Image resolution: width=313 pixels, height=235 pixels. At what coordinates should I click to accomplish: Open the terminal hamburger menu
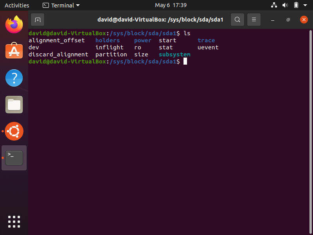(254, 19)
